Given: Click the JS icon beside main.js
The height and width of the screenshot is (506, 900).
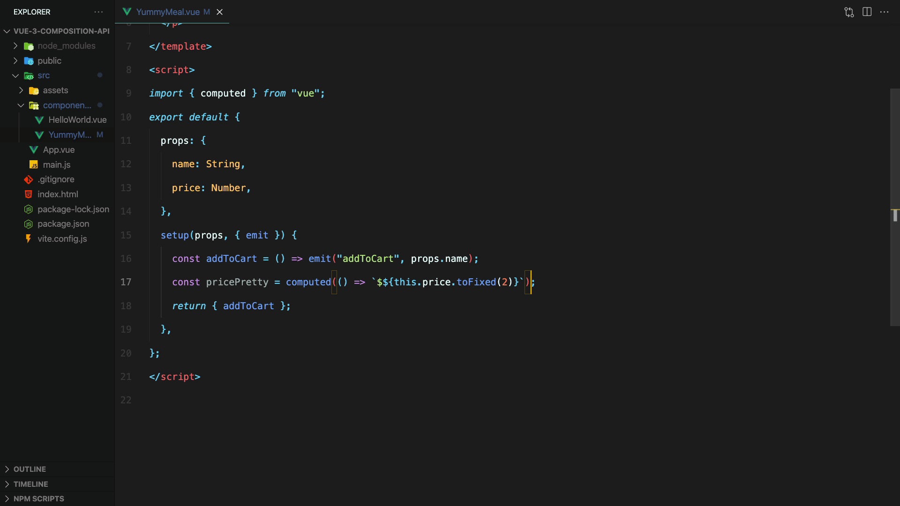Looking at the screenshot, I should (34, 165).
